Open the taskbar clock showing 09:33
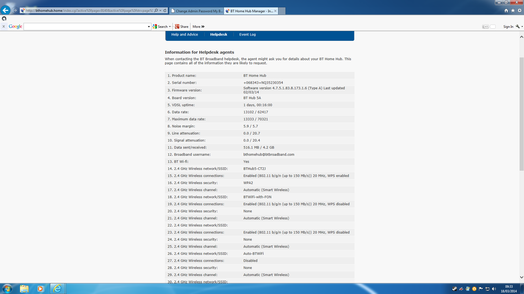This screenshot has width=524, height=294. (x=509, y=289)
